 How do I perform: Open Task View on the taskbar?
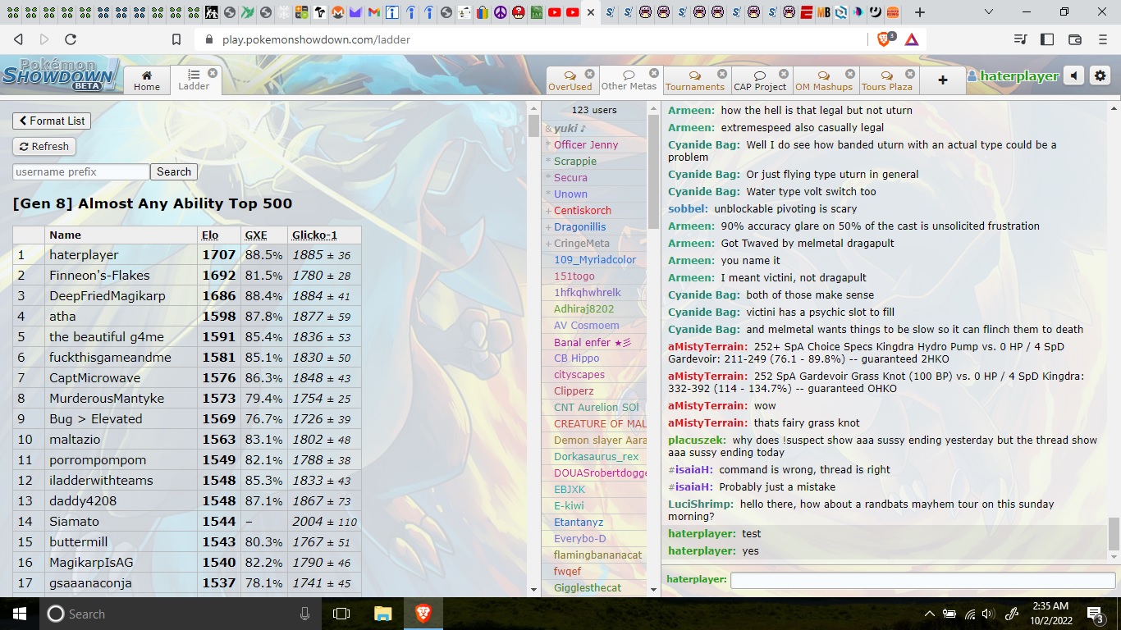click(x=341, y=613)
